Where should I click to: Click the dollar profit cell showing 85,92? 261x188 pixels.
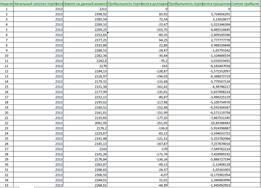138,14
